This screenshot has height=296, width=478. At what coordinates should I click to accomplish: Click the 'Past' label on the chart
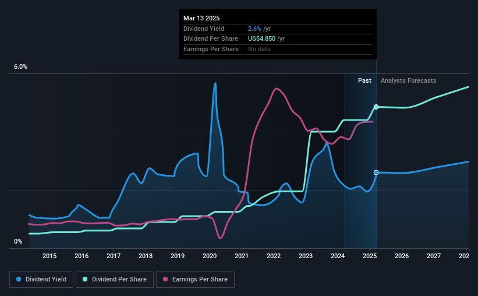364,80
